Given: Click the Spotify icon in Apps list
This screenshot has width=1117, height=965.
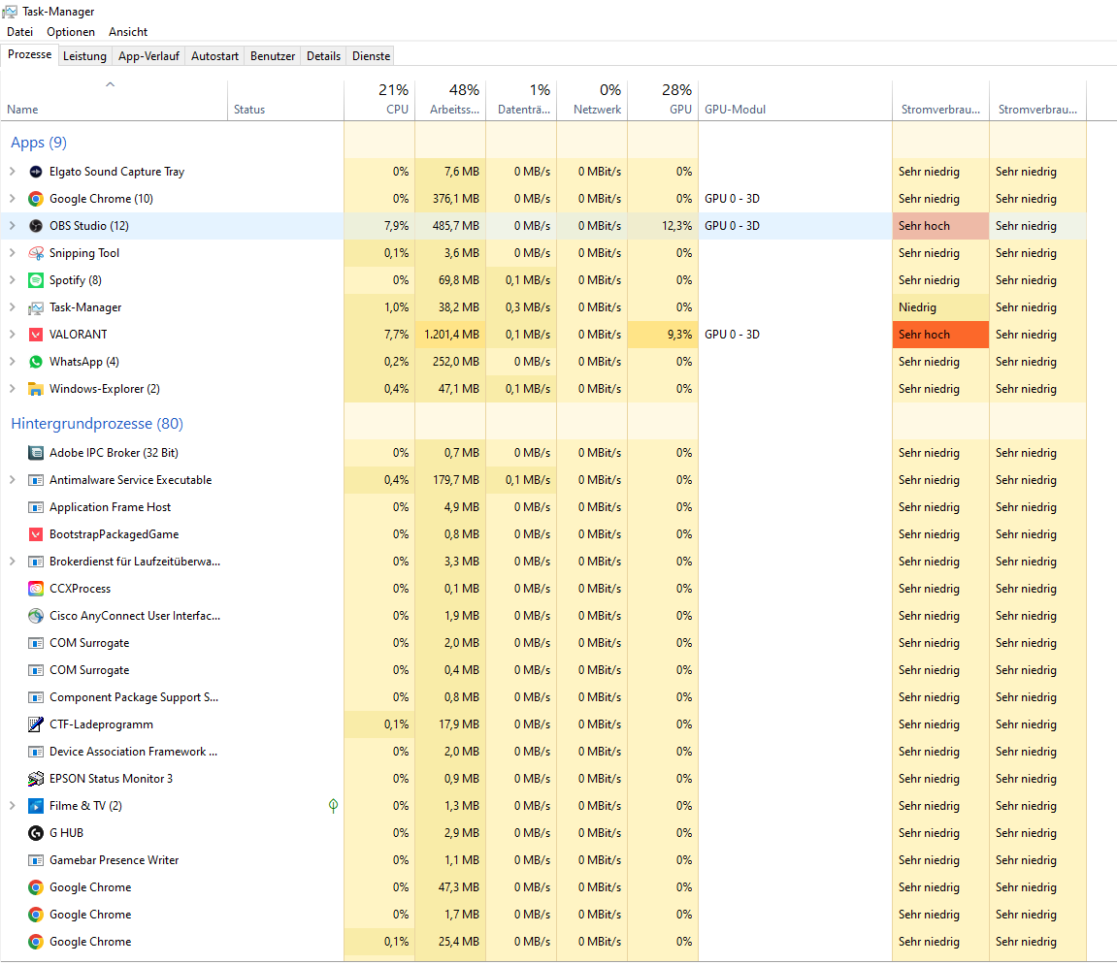Looking at the screenshot, I should point(36,280).
